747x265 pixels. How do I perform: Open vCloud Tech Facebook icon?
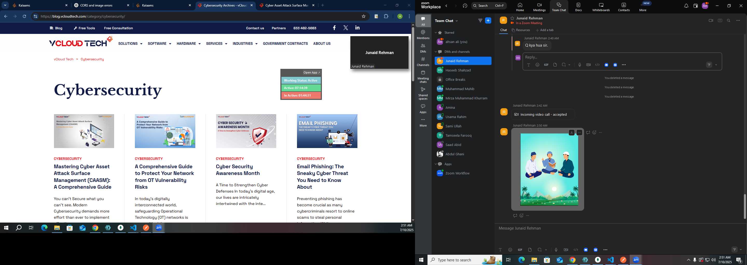(x=334, y=28)
